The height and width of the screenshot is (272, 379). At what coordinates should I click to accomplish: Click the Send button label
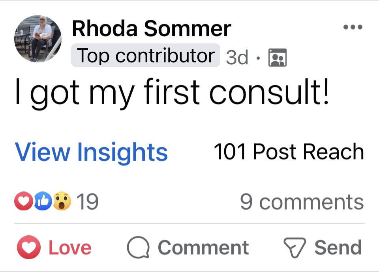(338, 248)
